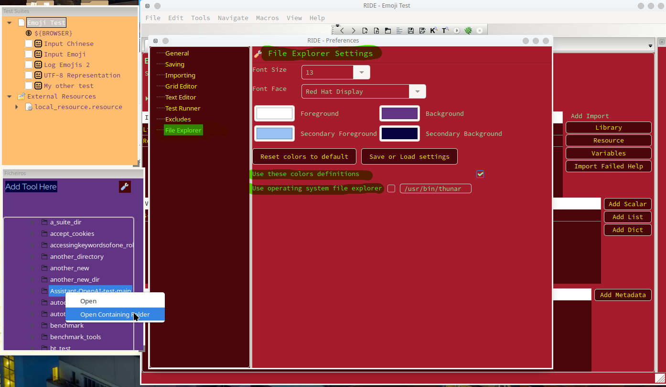Open the Search Tests T icon
666x387 pixels.
(445, 31)
